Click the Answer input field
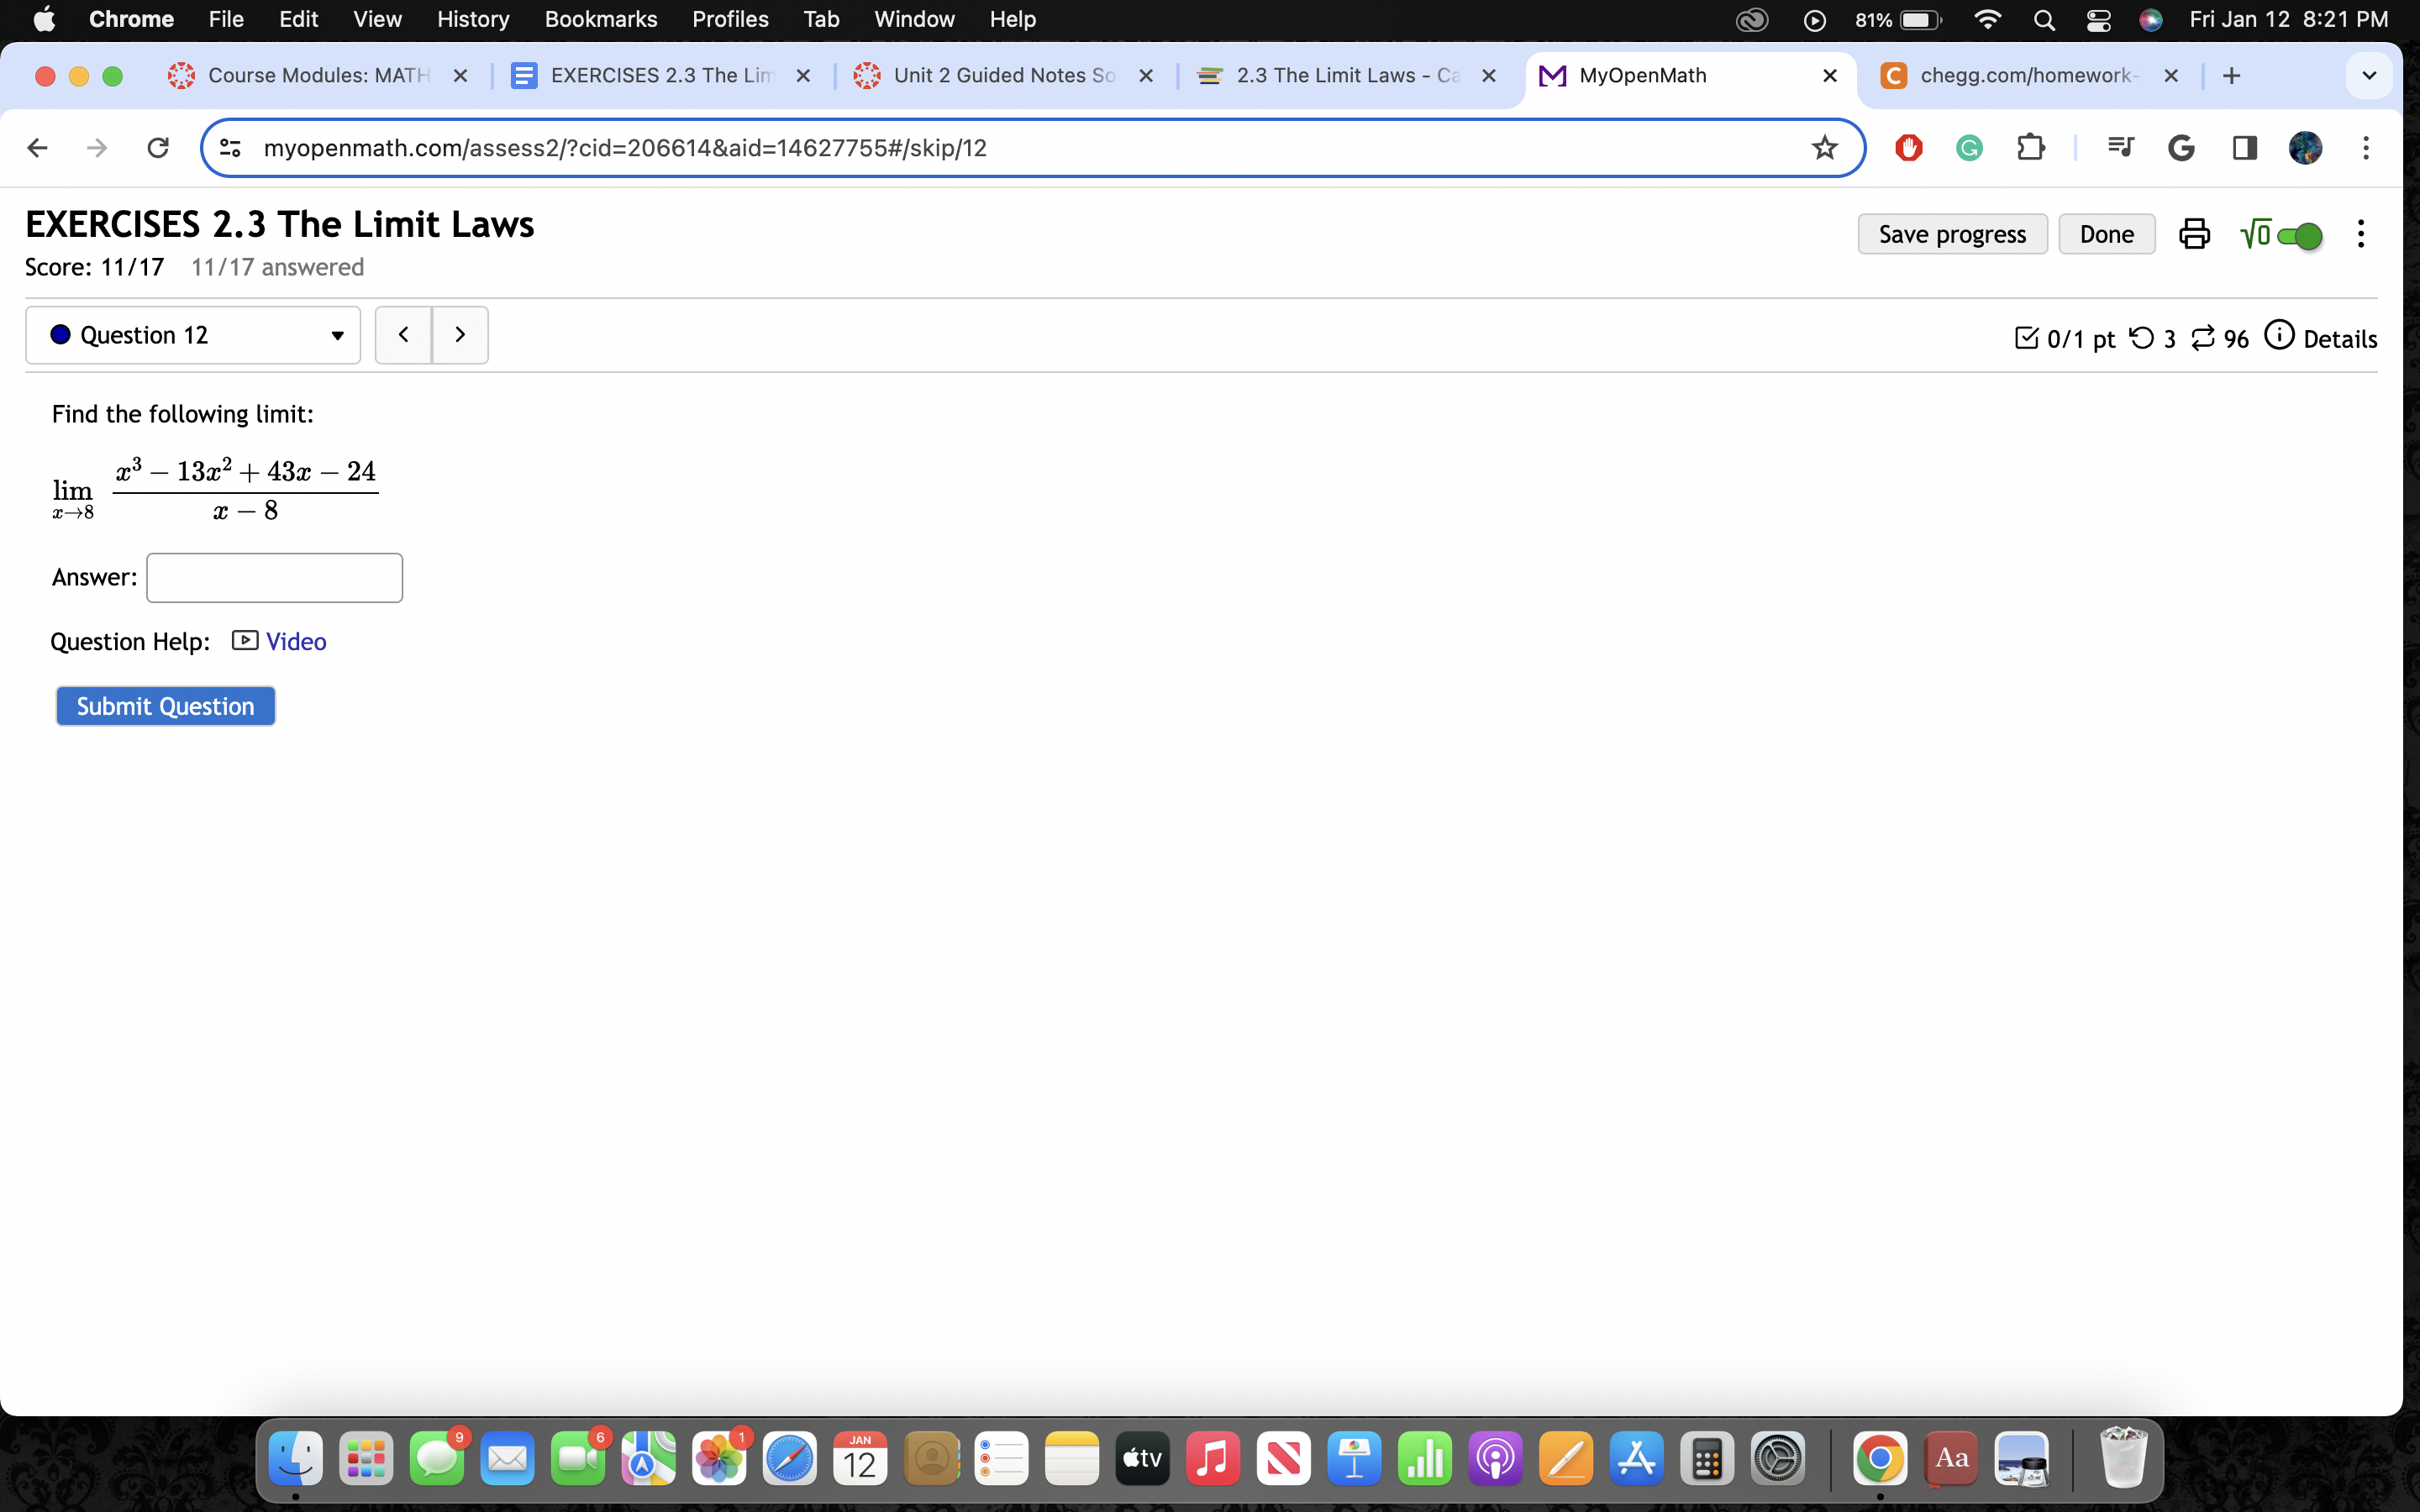 click(274, 578)
